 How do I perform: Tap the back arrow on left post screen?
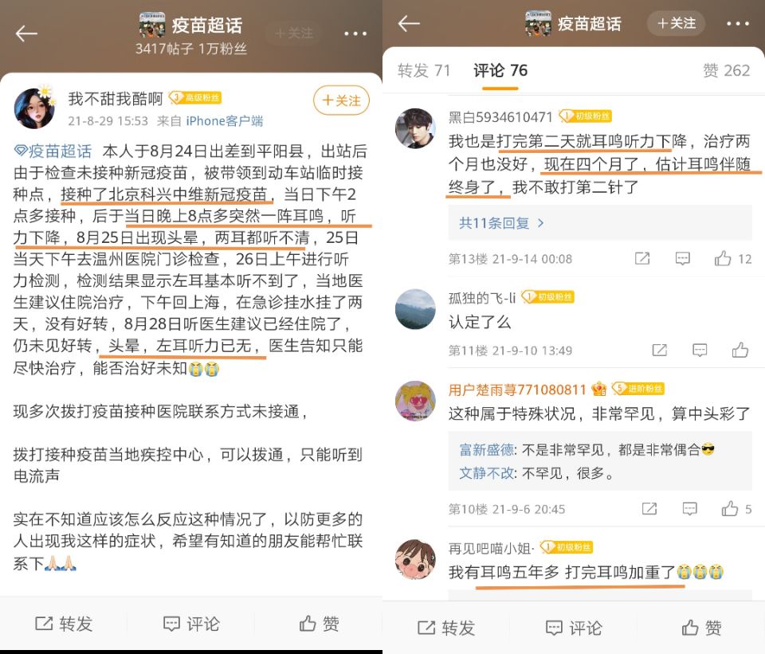click(26, 33)
